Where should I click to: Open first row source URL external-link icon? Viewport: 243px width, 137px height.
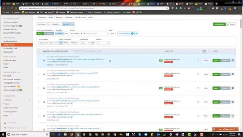(x=104, y=59)
